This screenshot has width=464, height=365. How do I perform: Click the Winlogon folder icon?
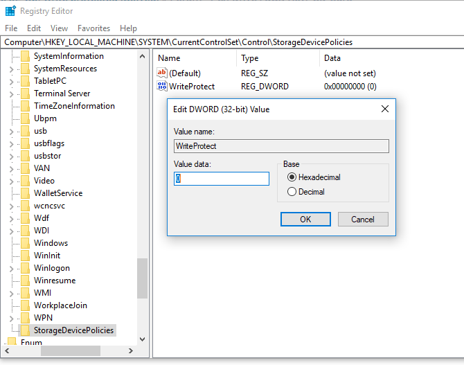[26, 268]
